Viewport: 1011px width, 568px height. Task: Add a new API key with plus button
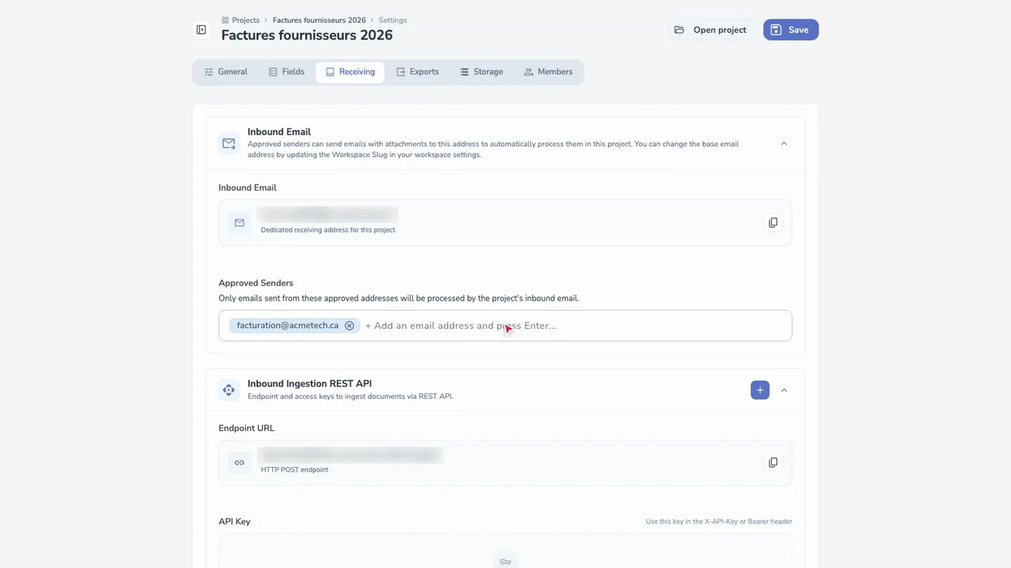[x=760, y=390]
